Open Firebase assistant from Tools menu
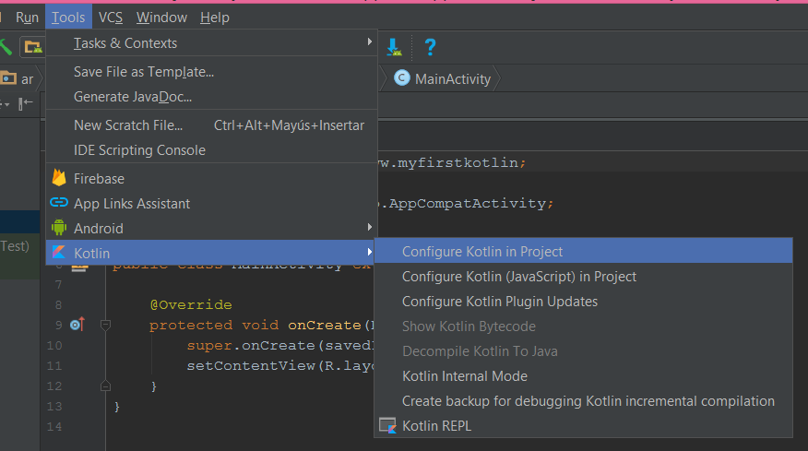 coord(212,179)
